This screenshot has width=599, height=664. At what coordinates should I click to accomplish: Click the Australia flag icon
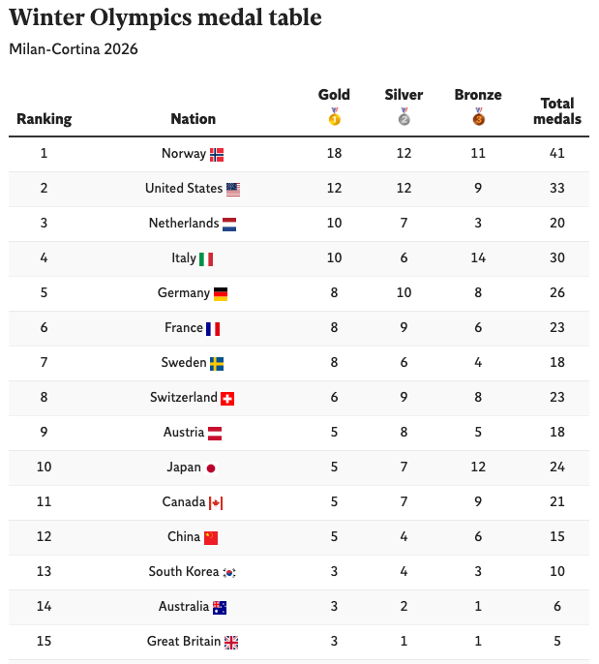pos(220,607)
